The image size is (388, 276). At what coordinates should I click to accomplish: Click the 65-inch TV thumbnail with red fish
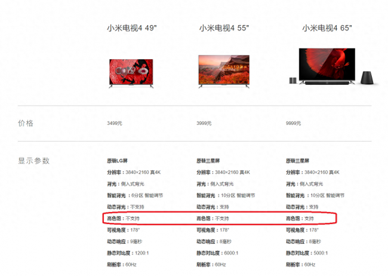(x=327, y=66)
